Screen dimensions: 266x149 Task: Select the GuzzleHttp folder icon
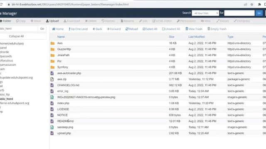coord(53,49)
